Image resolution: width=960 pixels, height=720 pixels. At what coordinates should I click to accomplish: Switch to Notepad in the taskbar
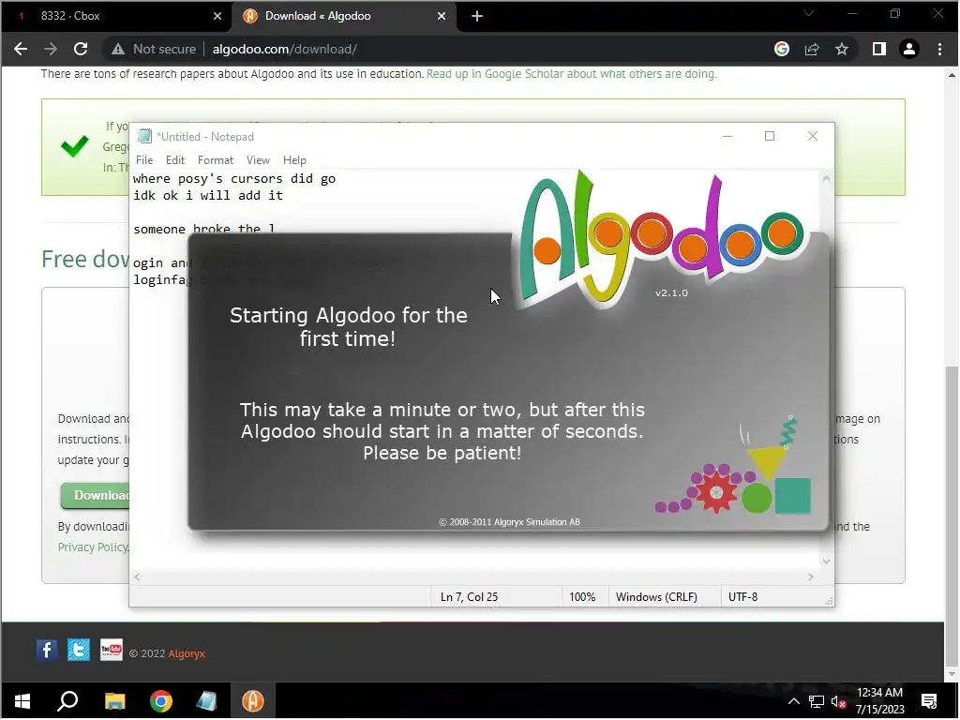click(207, 701)
